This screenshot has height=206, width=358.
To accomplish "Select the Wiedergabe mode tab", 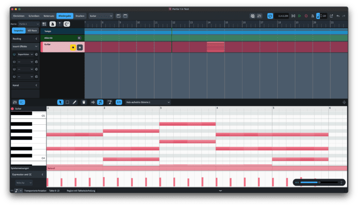I will [65, 16].
